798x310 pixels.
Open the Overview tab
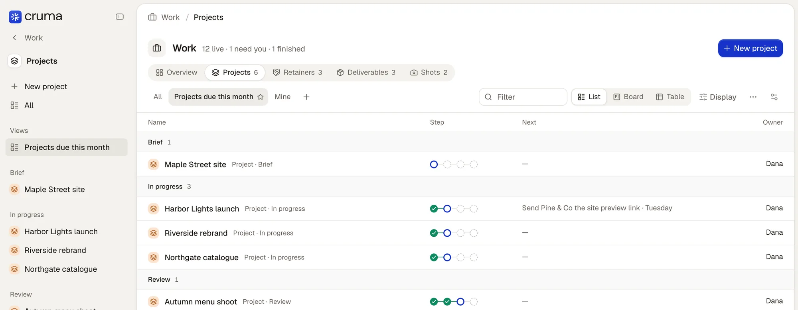tap(177, 73)
